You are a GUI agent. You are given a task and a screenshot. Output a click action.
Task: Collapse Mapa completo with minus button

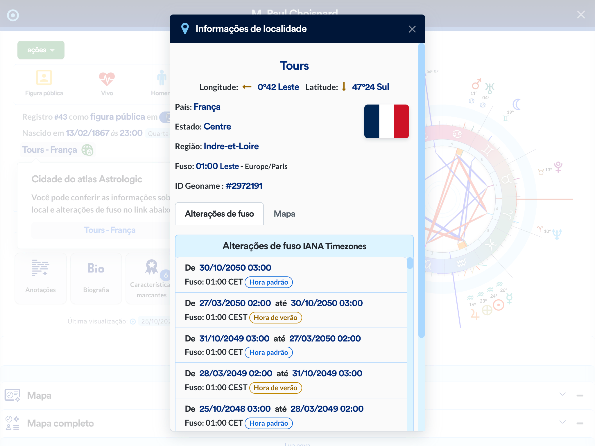[x=580, y=423]
